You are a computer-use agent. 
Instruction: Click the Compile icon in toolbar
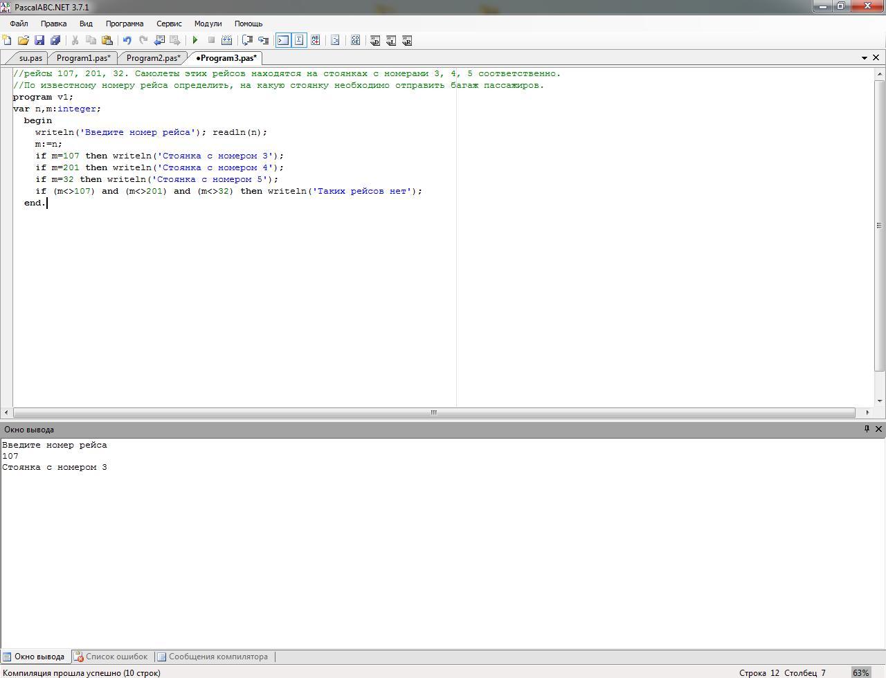pos(226,41)
